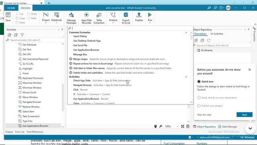Viewport: 257px width, 145px height.
Task: Open Object Repository panel options arrow
Action: [x=245, y=29]
